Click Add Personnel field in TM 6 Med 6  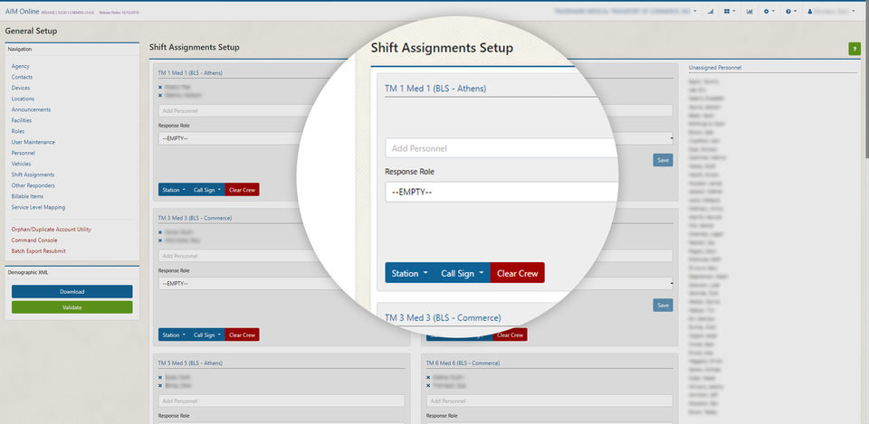point(549,400)
